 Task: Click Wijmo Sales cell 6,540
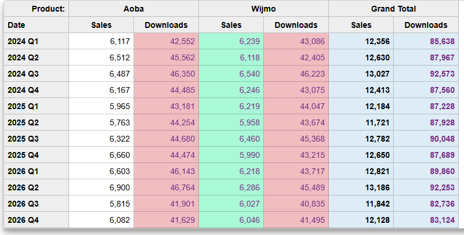tap(231, 74)
